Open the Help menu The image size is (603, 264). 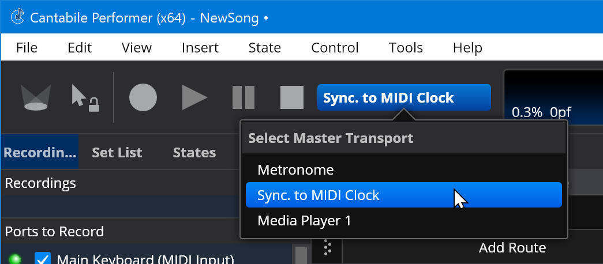click(x=467, y=48)
